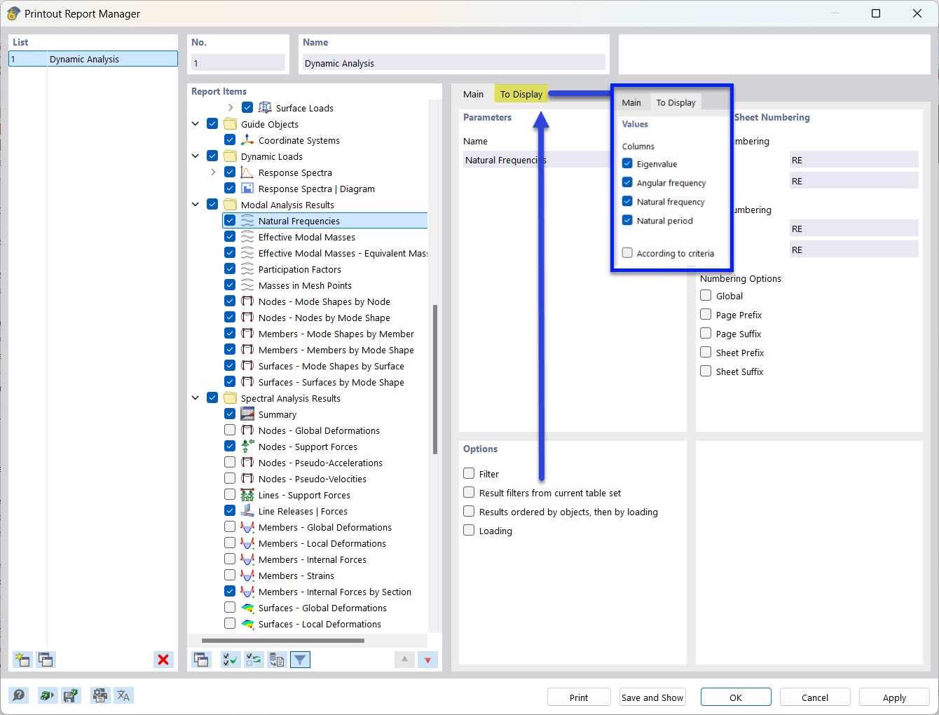The image size is (939, 715).
Task: Delete the selected report with red X
Action: (x=163, y=659)
